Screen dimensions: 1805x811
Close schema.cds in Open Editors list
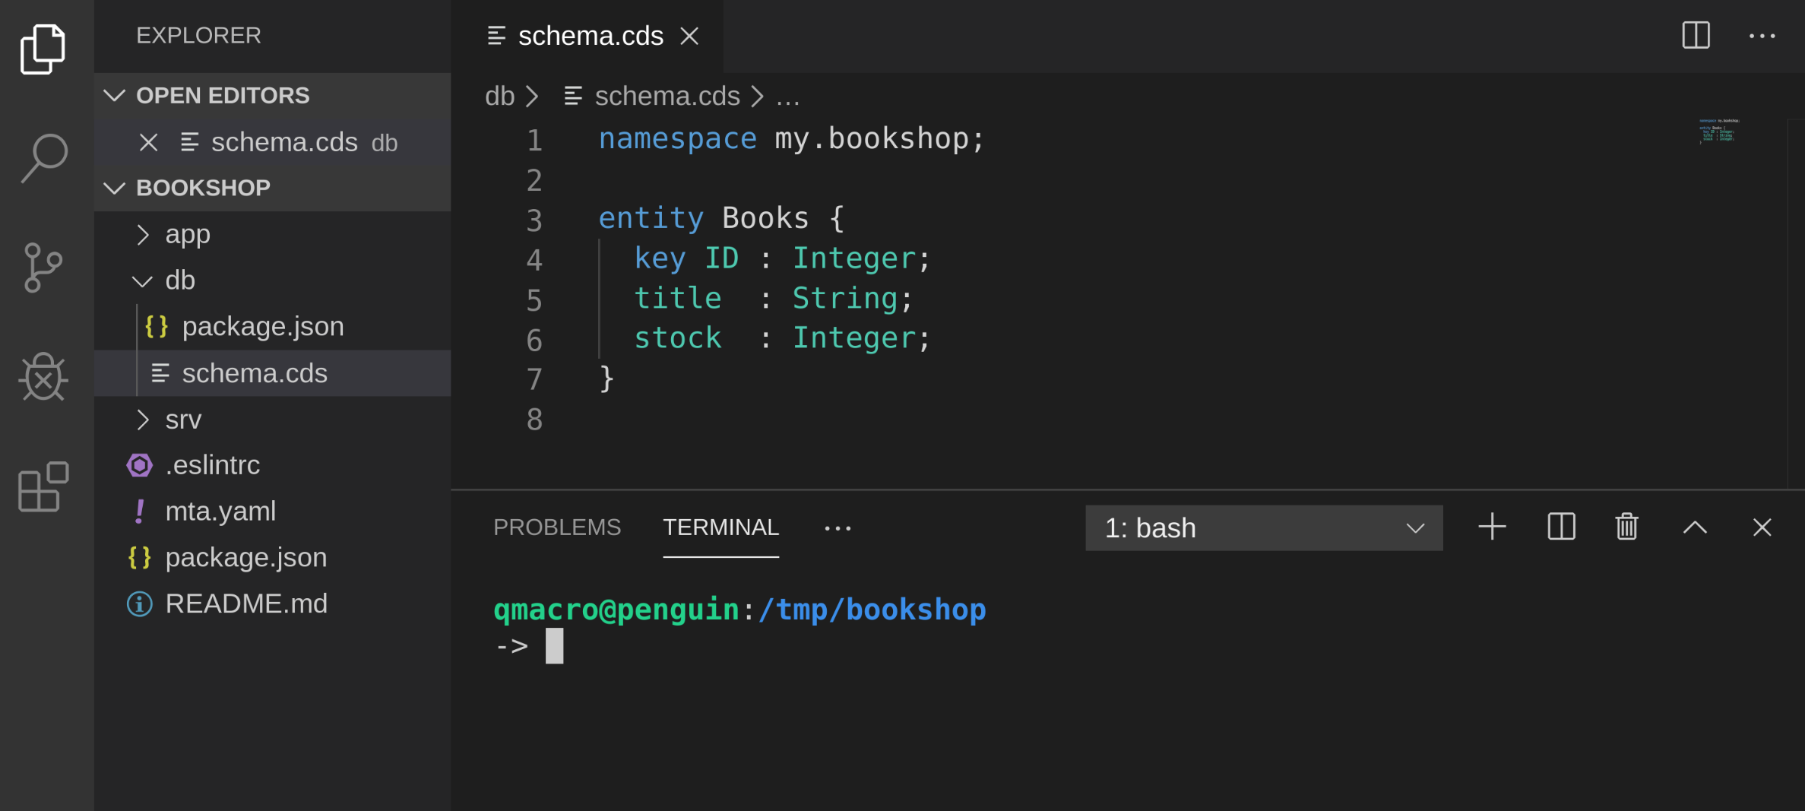pos(149,142)
